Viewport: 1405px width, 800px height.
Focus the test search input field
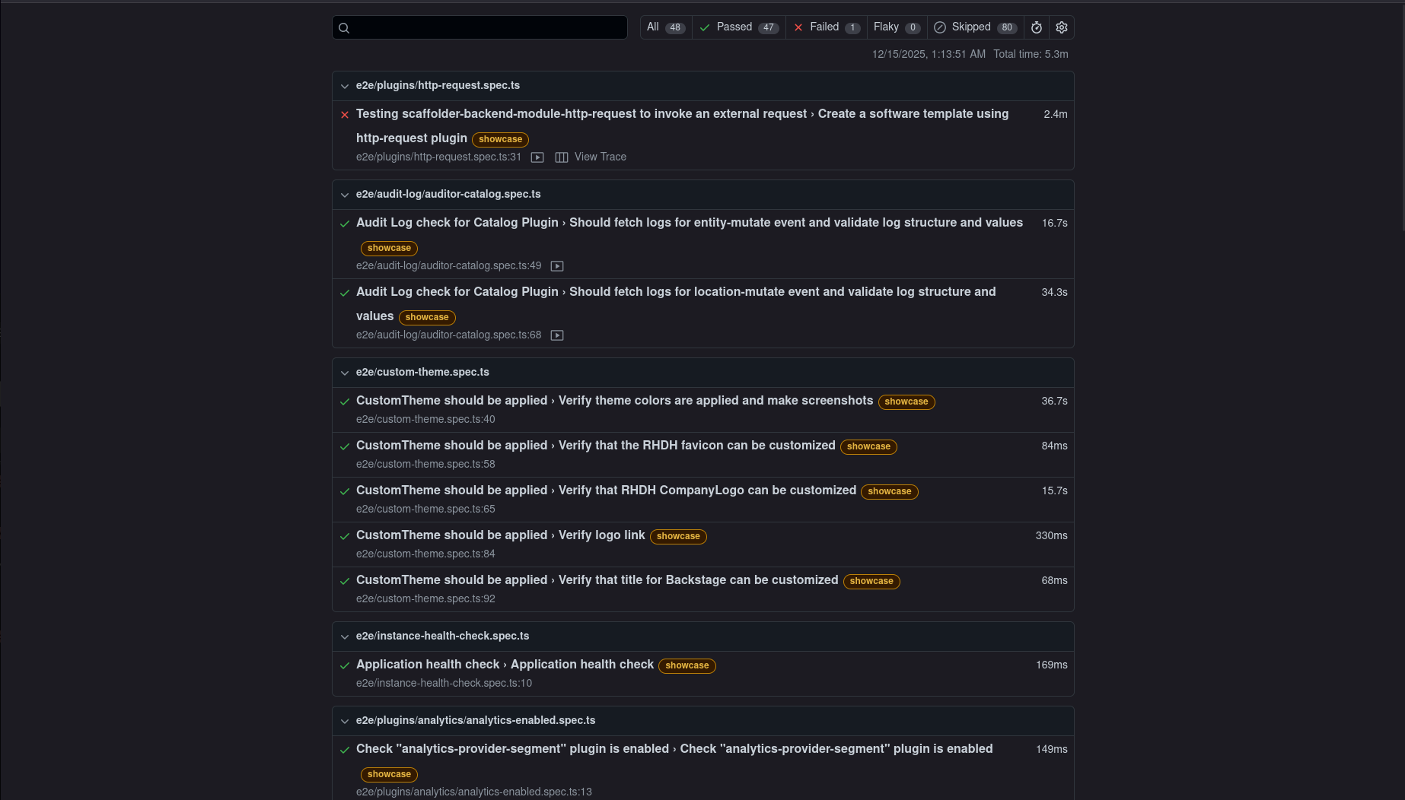tap(487, 27)
